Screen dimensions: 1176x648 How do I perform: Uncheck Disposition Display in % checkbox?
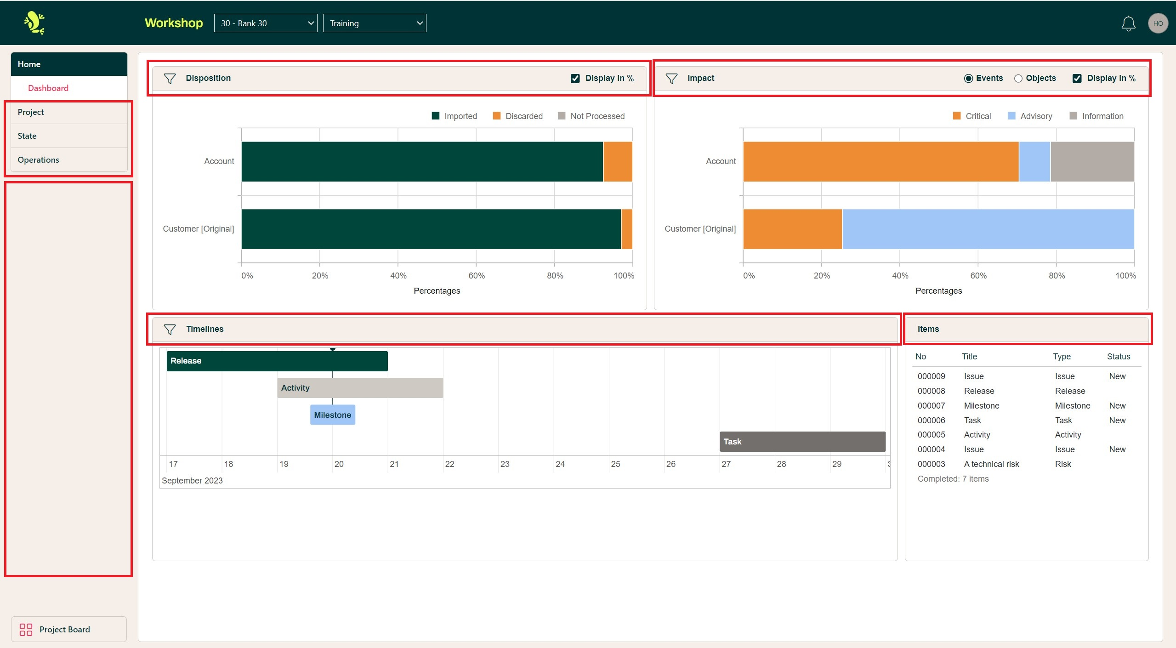click(575, 79)
